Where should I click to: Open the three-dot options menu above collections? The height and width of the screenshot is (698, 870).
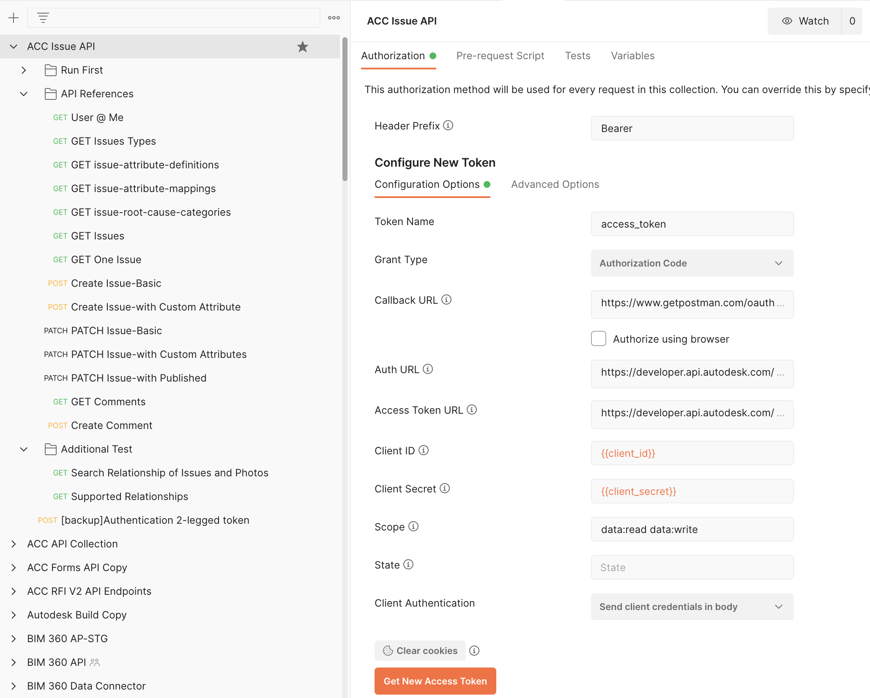pyautogui.click(x=334, y=18)
